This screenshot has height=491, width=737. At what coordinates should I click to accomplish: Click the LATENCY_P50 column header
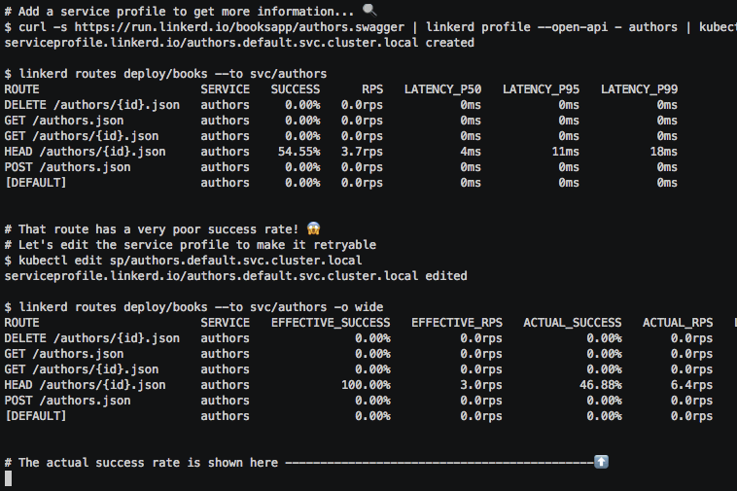pos(442,89)
